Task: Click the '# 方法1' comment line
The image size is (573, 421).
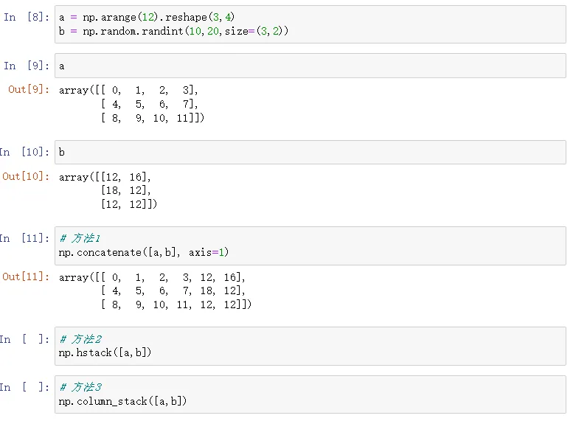Action: [x=80, y=239]
